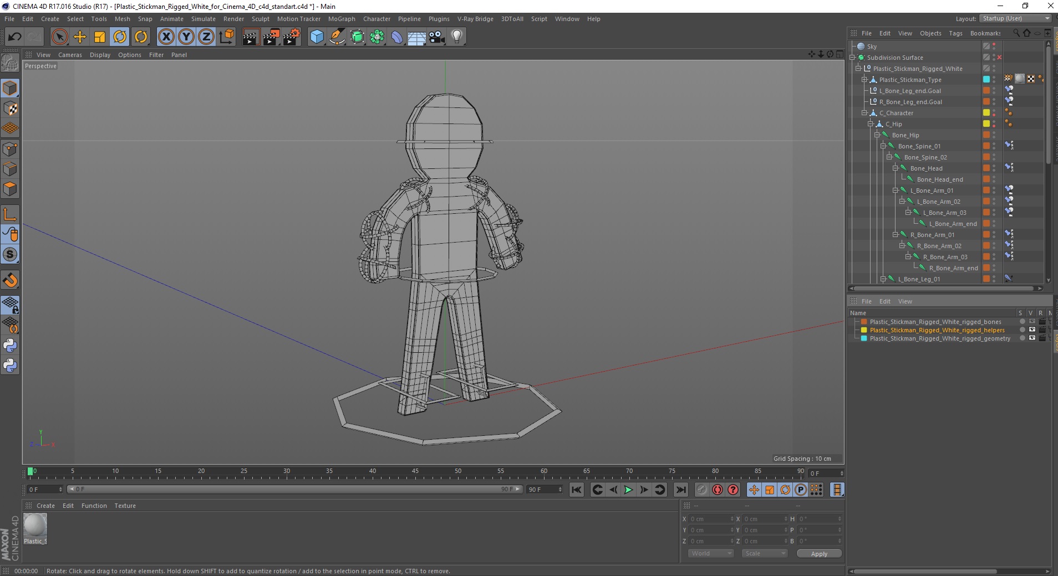Toggle Autokeying button
Screen dimensions: 1058x576
[x=718, y=490]
